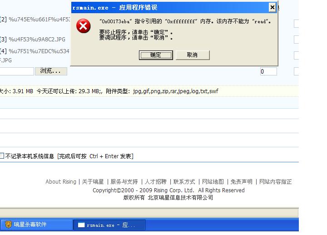Tick the 不记录本机系统信息 checkbox
The image size is (327, 235).
(x=2, y=156)
